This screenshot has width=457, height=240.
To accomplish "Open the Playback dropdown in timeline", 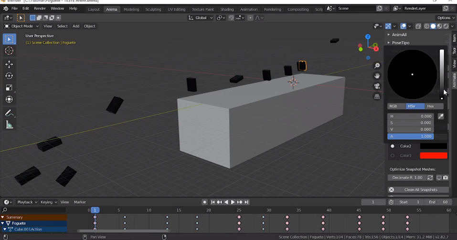I will click(x=27, y=202).
